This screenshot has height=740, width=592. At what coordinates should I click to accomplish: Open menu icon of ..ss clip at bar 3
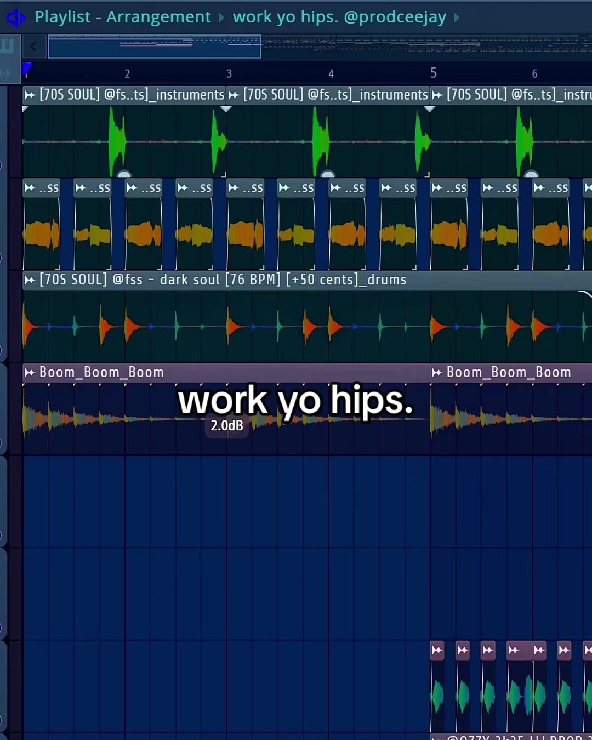[x=234, y=188]
